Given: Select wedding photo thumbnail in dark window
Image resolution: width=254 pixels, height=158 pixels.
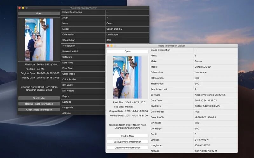Looking at the screenshot, I should [x=39, y=39].
